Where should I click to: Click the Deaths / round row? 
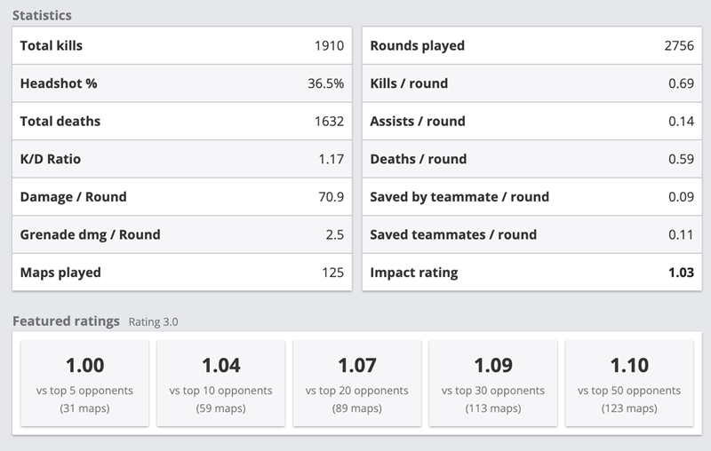(x=531, y=159)
